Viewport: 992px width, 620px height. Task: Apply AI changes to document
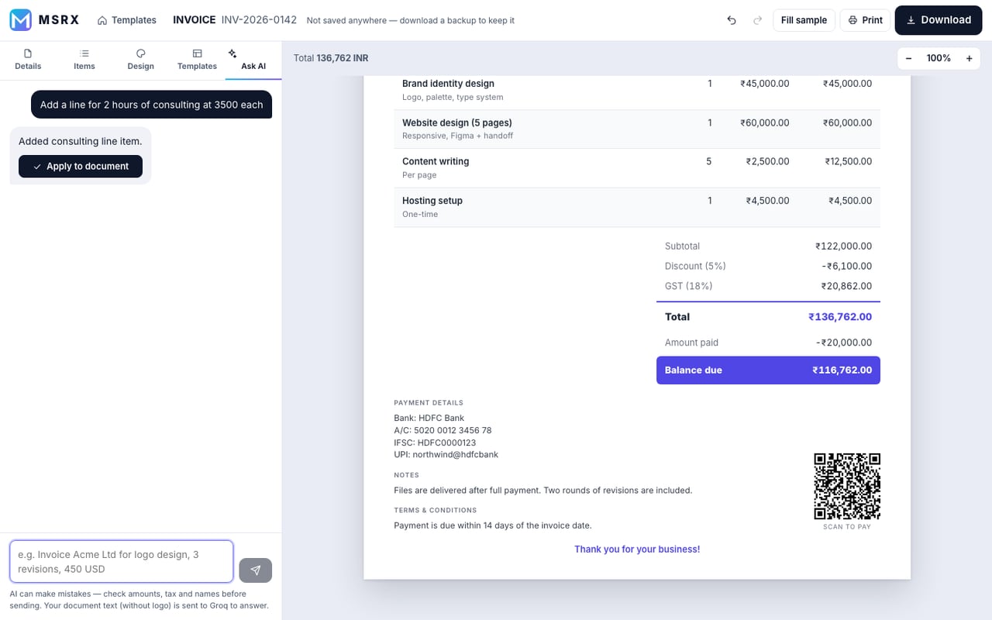[x=81, y=166]
